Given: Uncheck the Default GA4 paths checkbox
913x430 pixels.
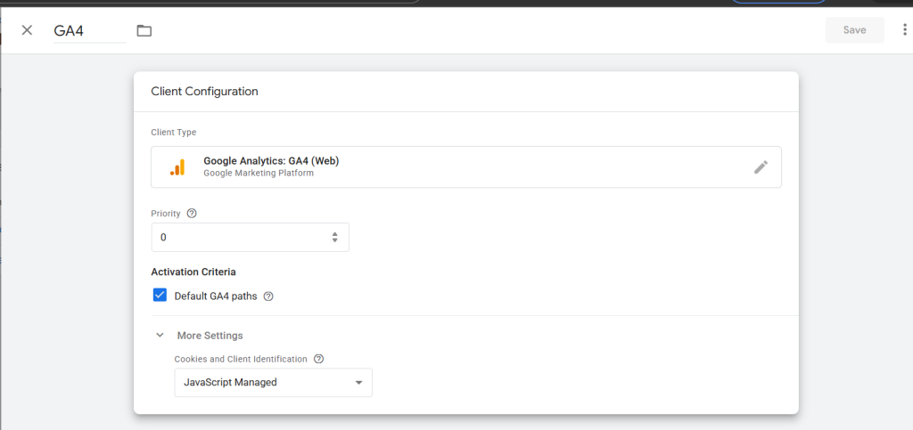Looking at the screenshot, I should [160, 296].
